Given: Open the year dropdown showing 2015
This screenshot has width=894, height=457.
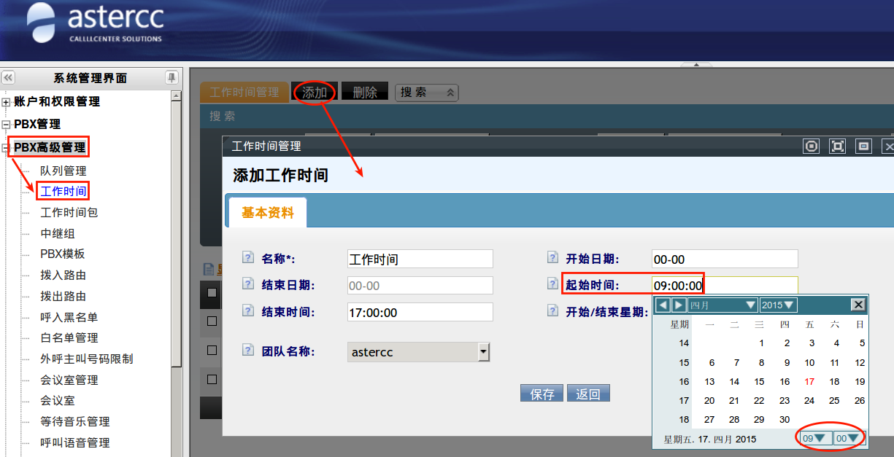Looking at the screenshot, I should pos(778,305).
